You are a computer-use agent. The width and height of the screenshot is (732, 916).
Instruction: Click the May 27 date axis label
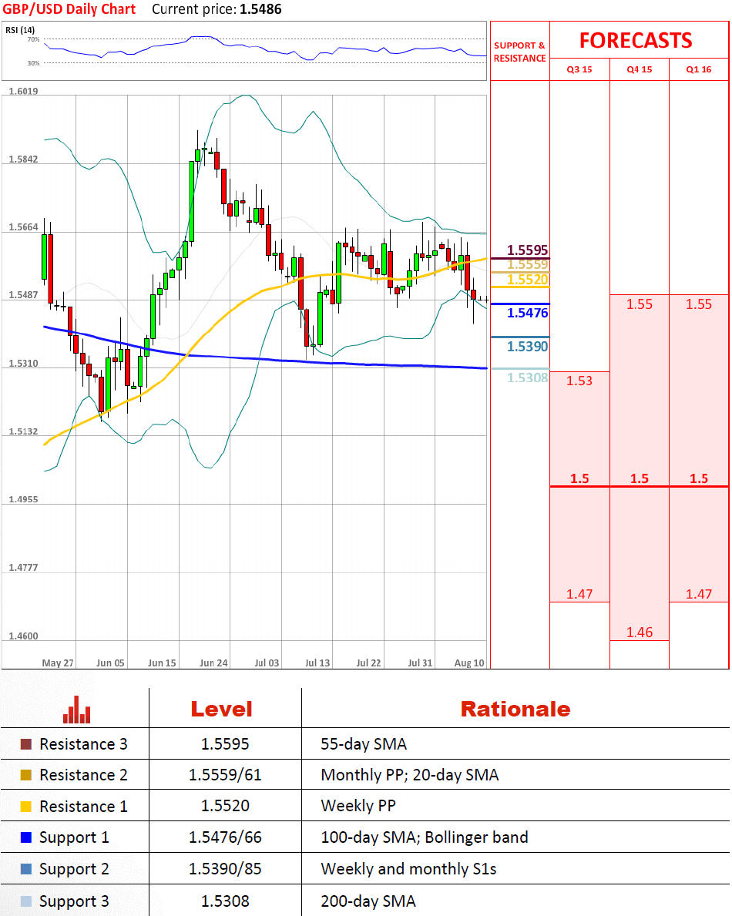58,663
